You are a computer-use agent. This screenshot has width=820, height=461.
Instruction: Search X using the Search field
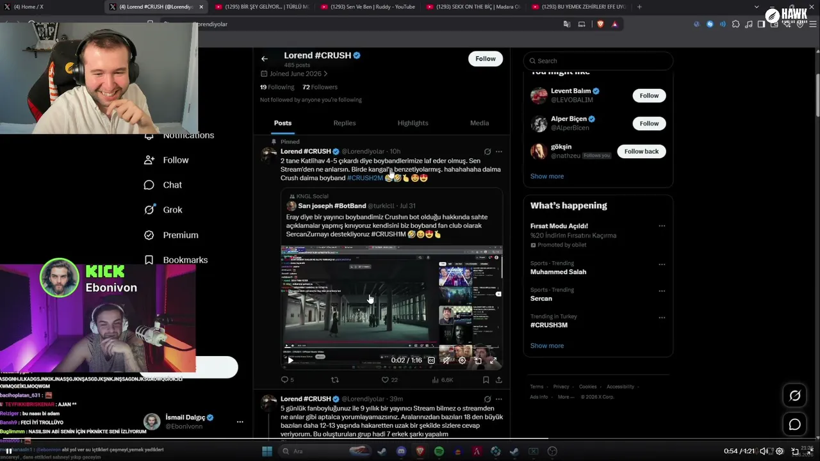tap(598, 61)
